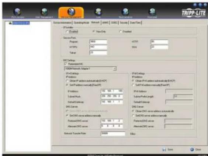This screenshot has width=208, height=156.
Task: Click the IPv4 Preferred DNS server field
Action: [112, 121]
